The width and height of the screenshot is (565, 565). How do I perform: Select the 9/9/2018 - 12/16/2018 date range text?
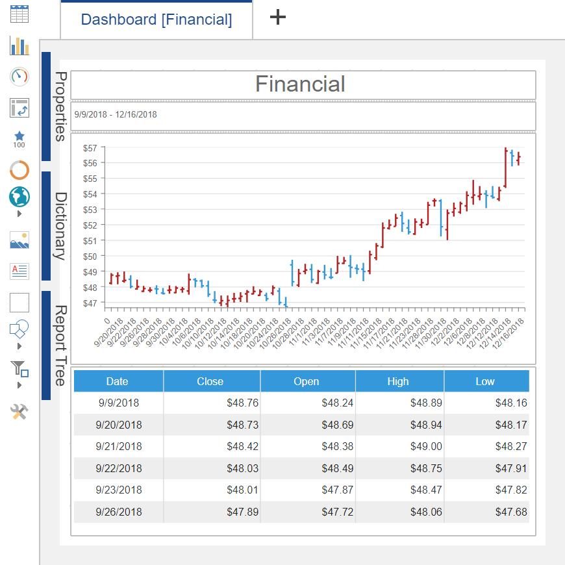[116, 114]
